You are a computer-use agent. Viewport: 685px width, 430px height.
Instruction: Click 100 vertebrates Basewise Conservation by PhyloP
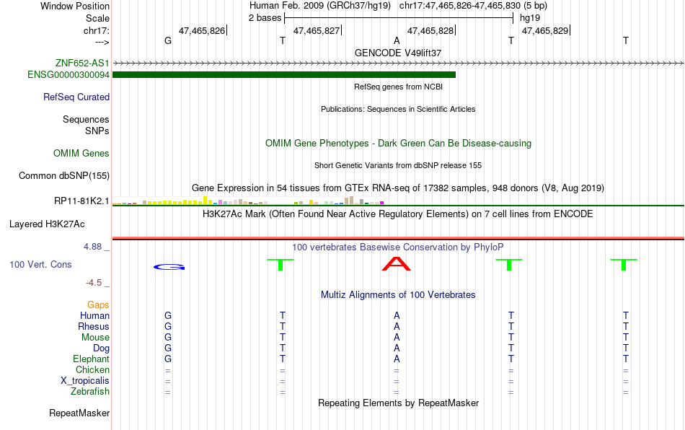398,247
